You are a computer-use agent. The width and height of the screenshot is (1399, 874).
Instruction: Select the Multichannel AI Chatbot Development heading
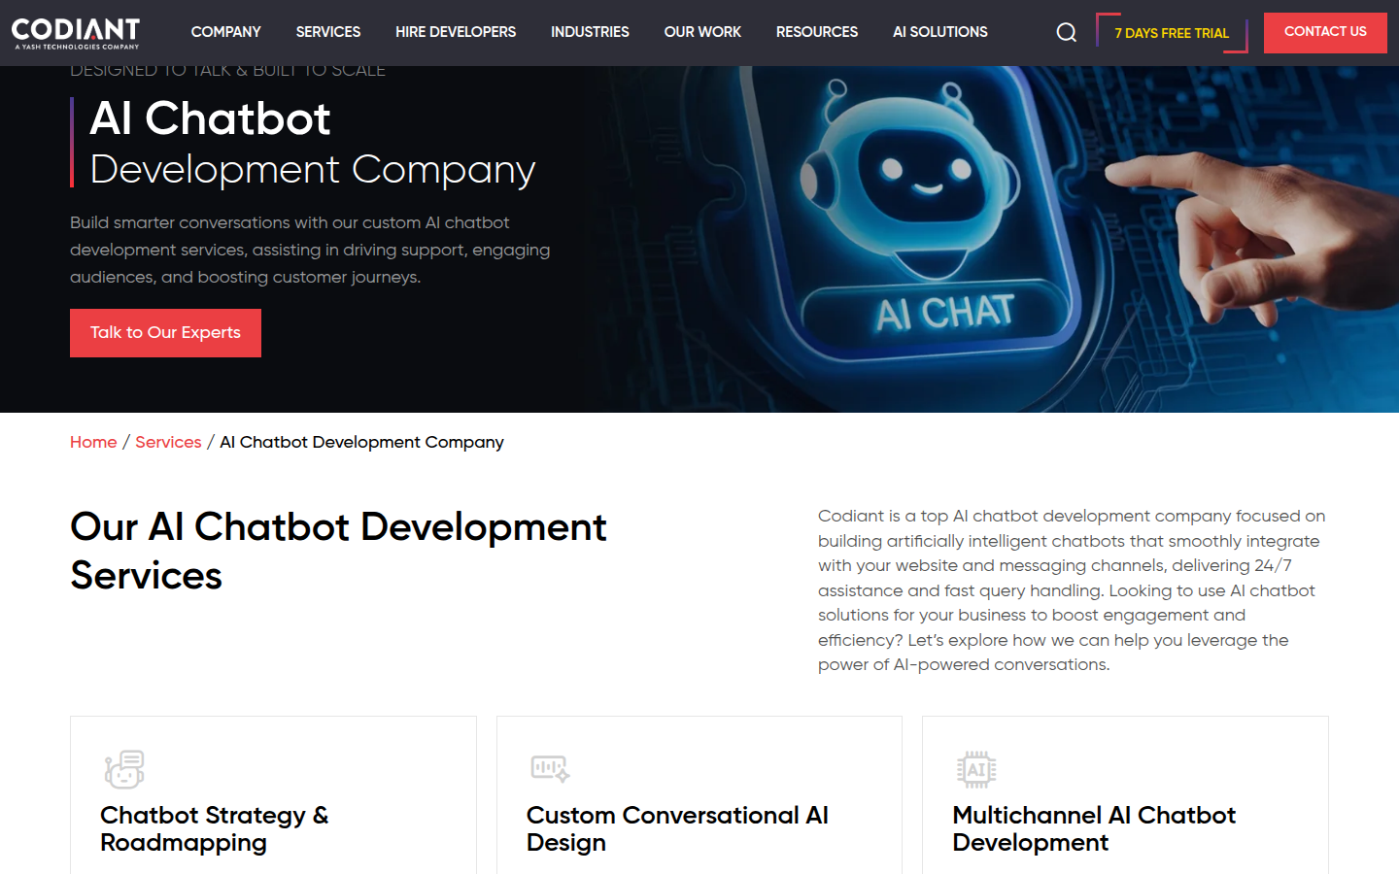point(1093,828)
